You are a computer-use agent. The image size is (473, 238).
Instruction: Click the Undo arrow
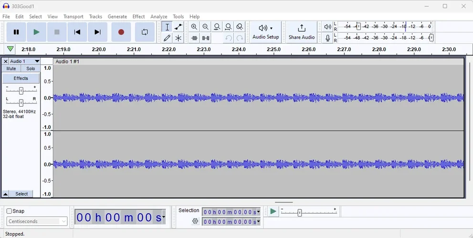click(228, 38)
